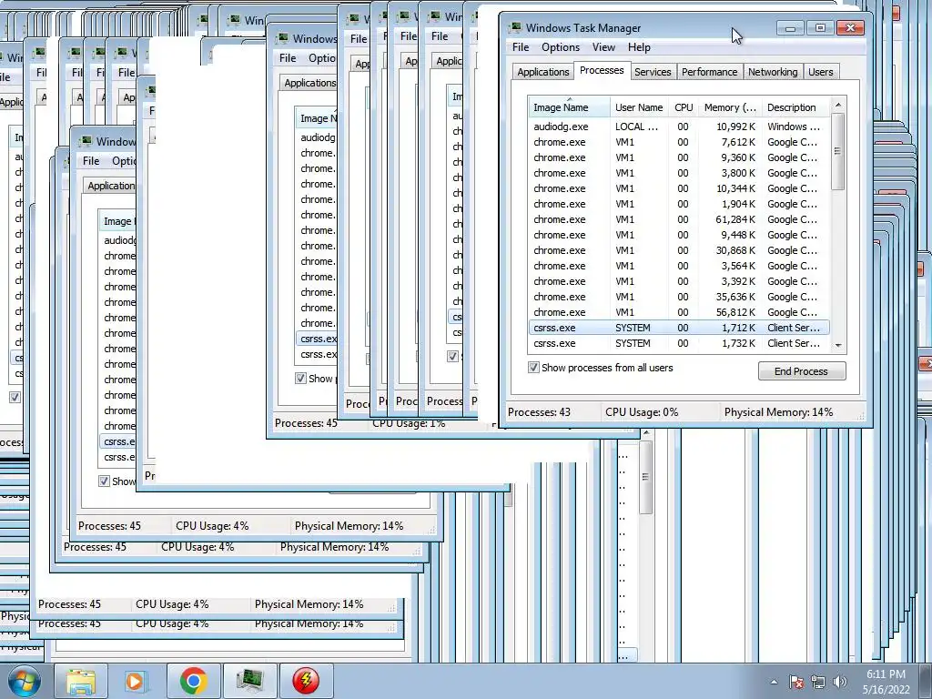Click Processes: 45 in window with CPU Usage: 1%
Screen dimensions: 932x699
pyautogui.click(x=306, y=423)
